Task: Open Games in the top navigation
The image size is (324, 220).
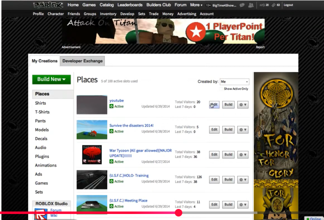Action: point(89,4)
